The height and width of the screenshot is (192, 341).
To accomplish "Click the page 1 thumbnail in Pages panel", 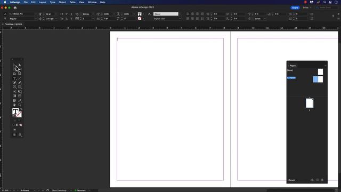I will pyautogui.click(x=310, y=103).
